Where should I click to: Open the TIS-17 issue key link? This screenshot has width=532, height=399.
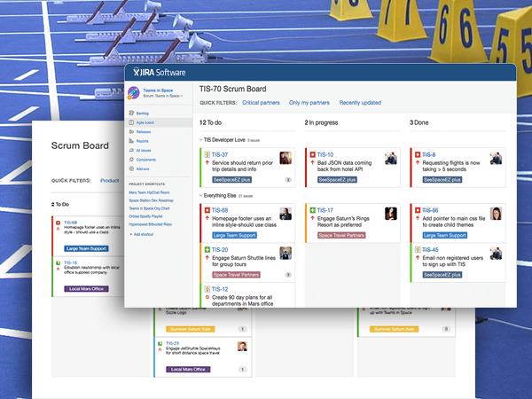tap(325, 210)
